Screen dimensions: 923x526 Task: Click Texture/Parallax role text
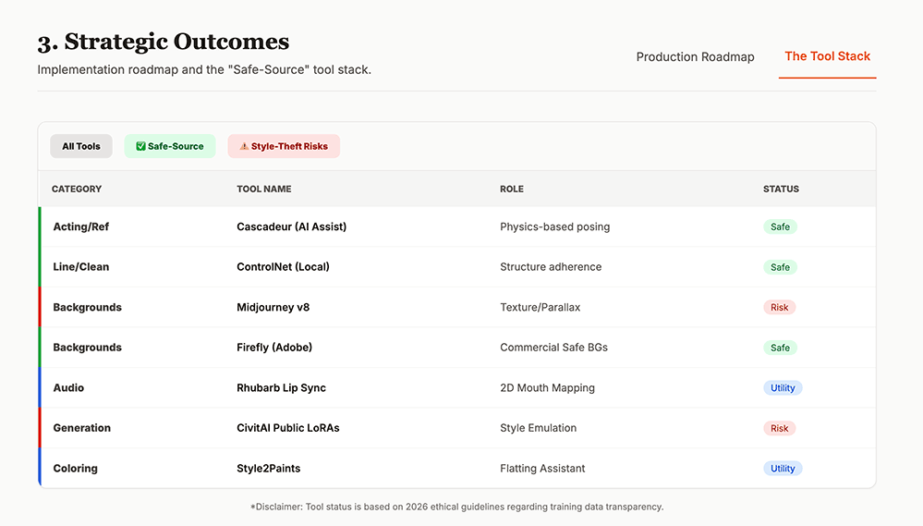click(x=540, y=308)
